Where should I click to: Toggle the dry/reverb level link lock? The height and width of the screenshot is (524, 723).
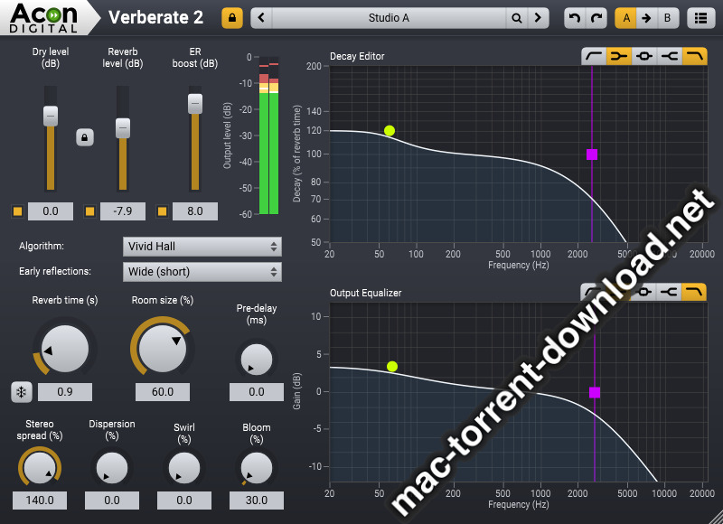coord(85,137)
